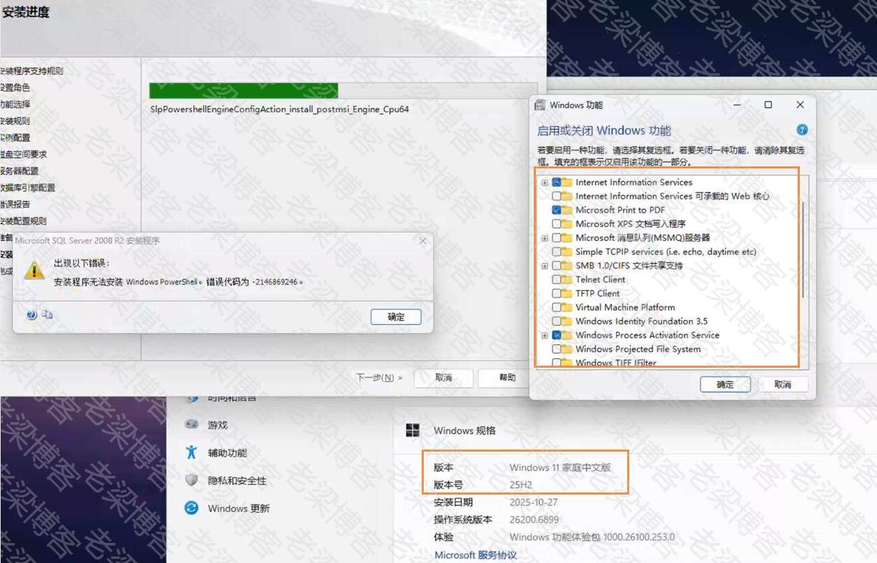Select 错误报告 step in setup sidebar

tap(16, 204)
